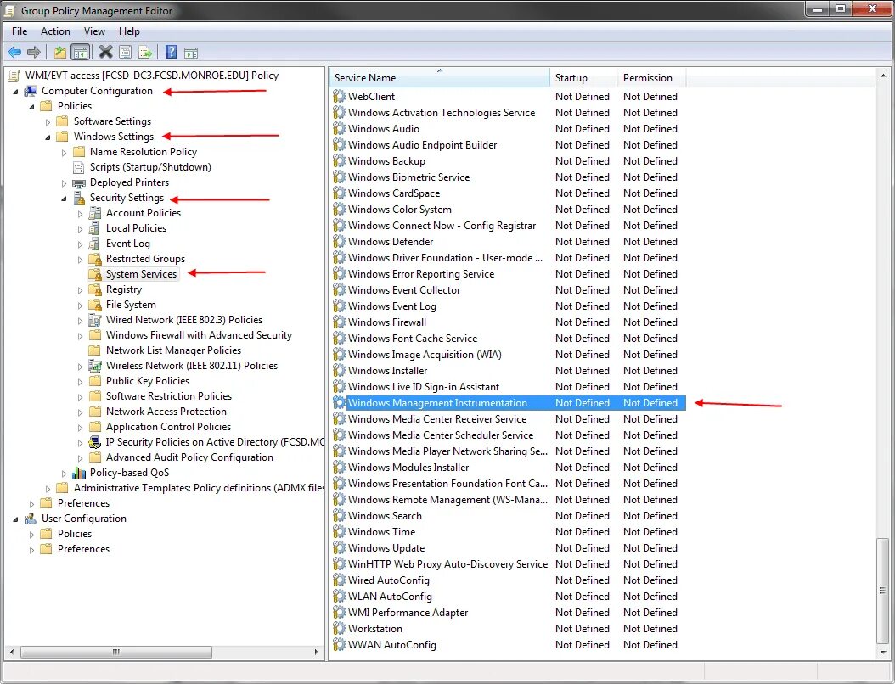Image resolution: width=895 pixels, height=684 pixels.
Task: Select the Restricted Groups tree item
Action: (145, 259)
